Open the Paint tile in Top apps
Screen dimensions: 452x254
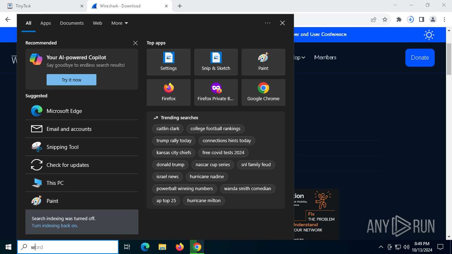[x=263, y=62]
